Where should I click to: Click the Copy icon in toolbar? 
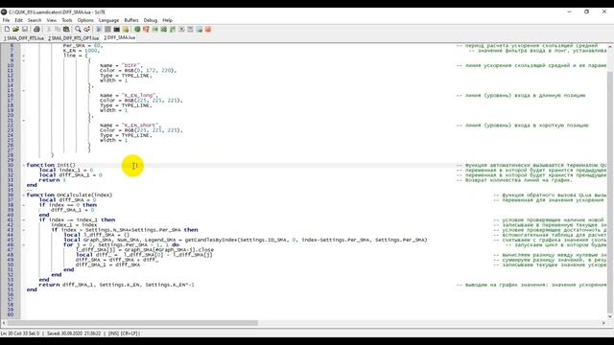(58, 30)
